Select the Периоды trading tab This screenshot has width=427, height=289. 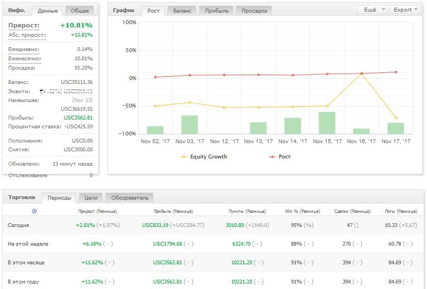click(x=59, y=198)
